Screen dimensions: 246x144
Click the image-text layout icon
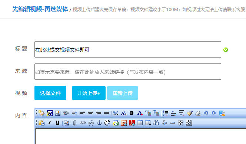tap(67, 123)
